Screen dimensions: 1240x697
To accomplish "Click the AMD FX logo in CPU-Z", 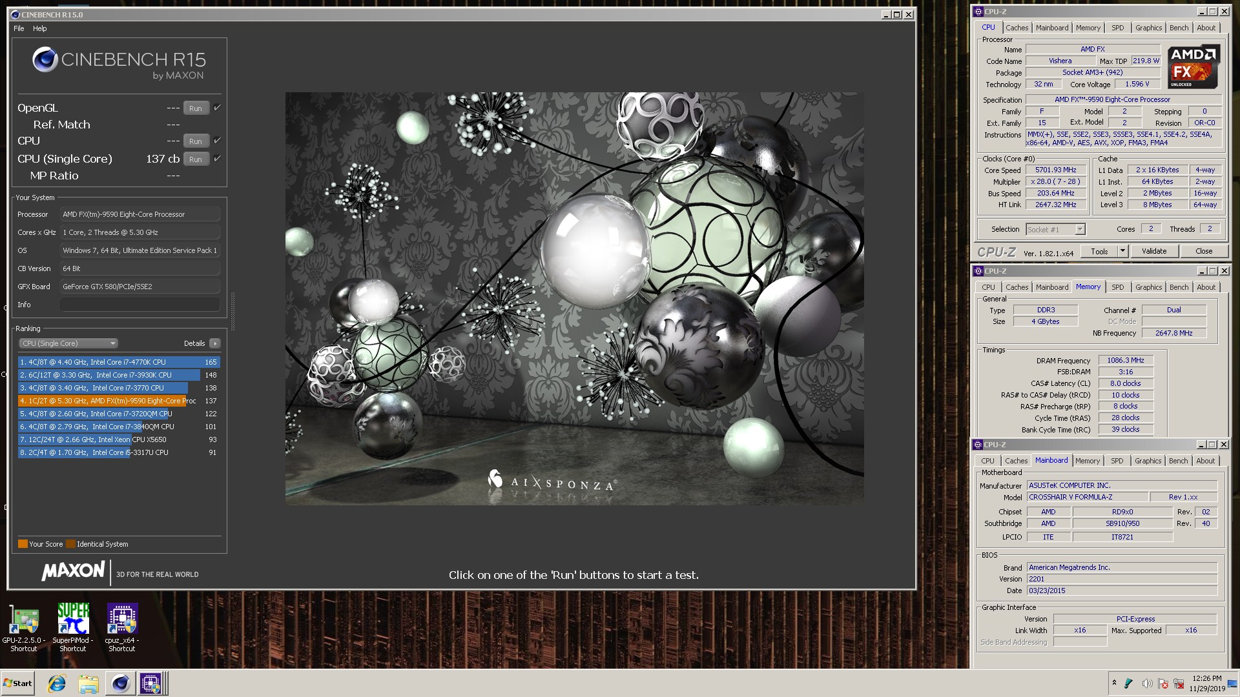I will click(x=1193, y=66).
